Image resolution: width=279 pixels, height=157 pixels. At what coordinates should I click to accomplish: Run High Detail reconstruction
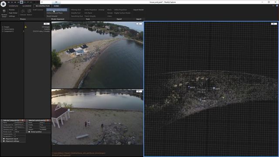(x=13, y=13)
